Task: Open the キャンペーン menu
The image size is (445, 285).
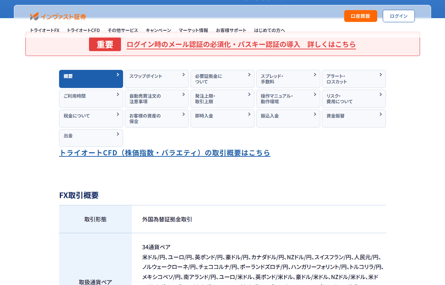Action: click(x=158, y=30)
